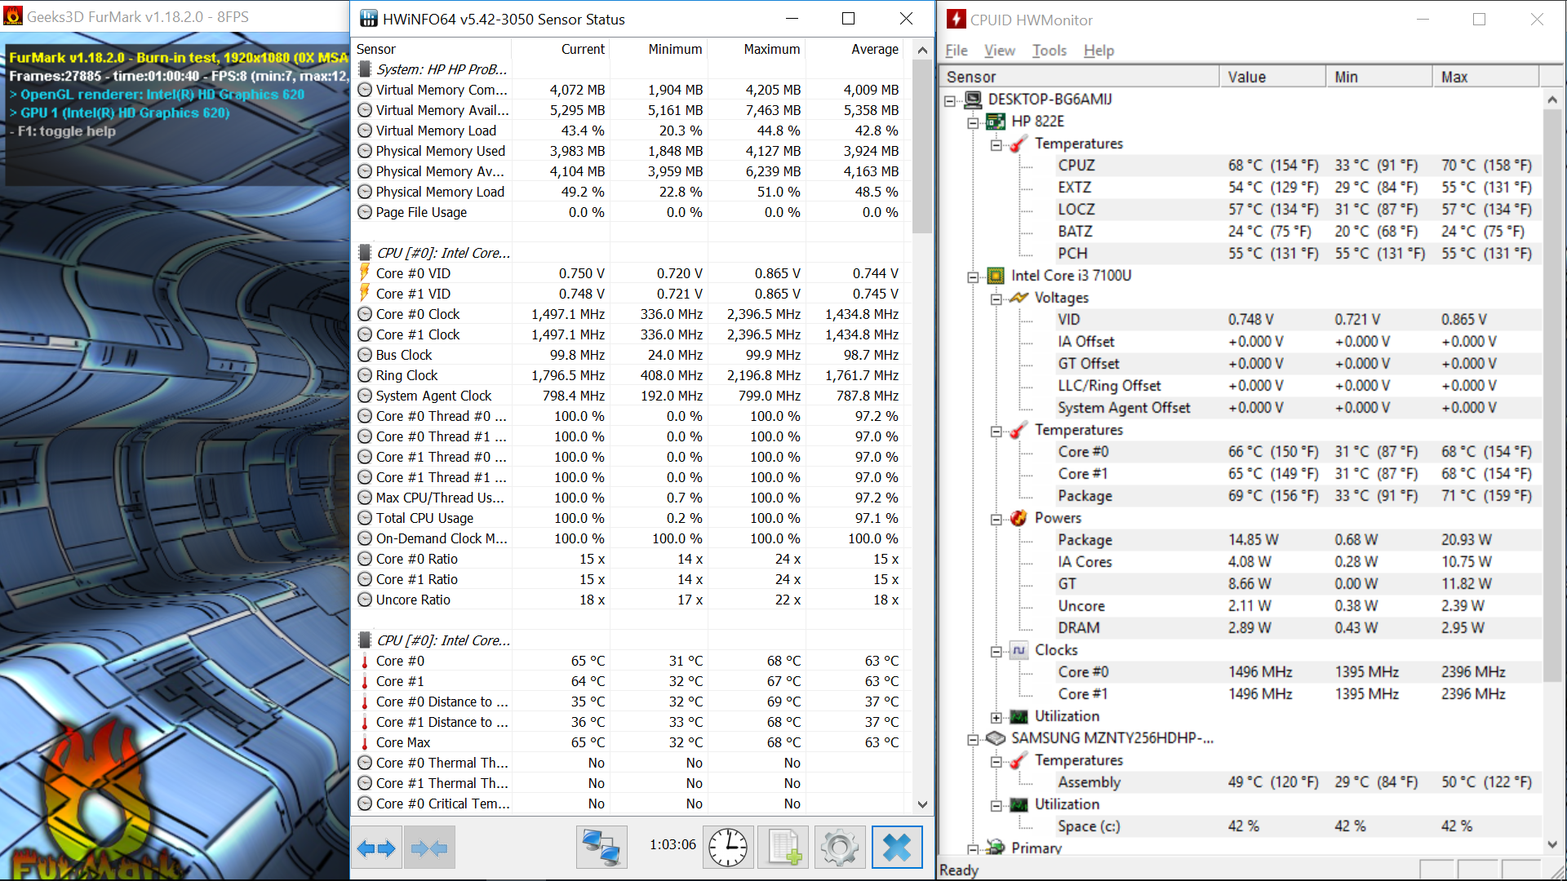1567x881 pixels.
Task: Click the HP 822E motherboard icon
Action: pyautogui.click(x=996, y=122)
